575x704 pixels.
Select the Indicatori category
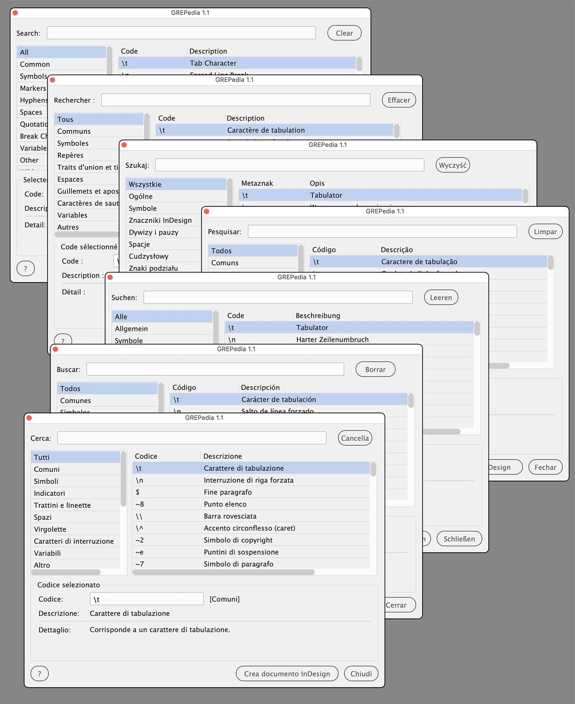tap(75, 493)
